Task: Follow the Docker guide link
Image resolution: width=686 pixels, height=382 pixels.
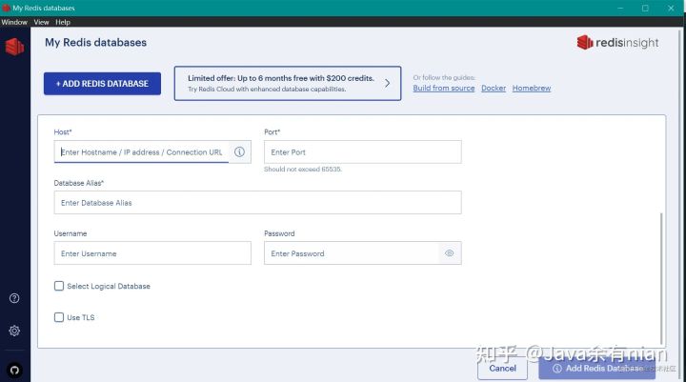Action: [494, 88]
